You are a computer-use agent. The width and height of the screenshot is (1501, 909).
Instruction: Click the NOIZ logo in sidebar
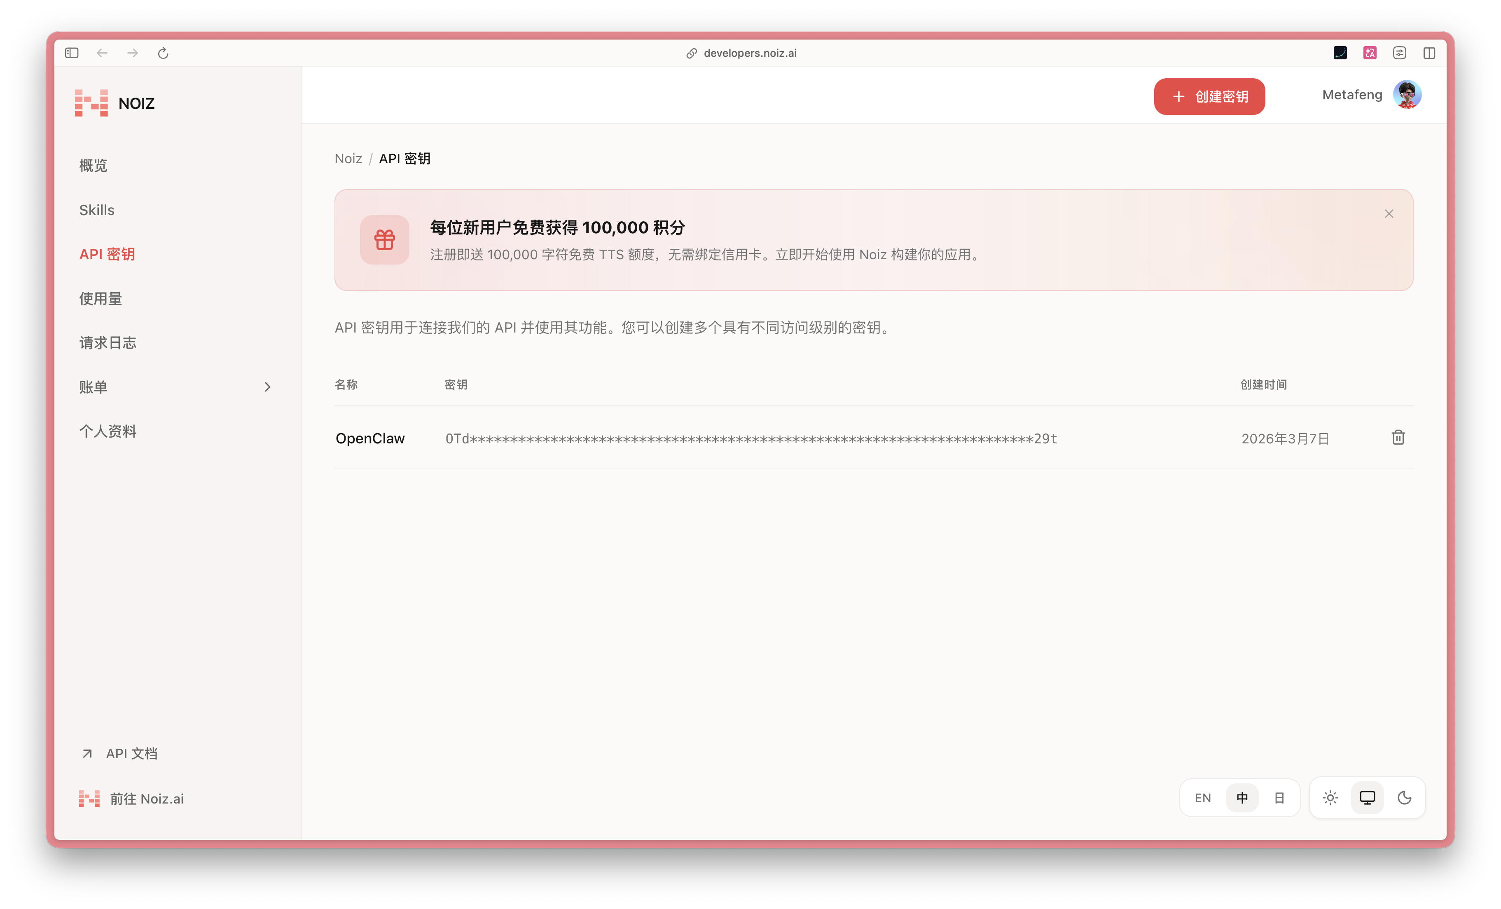coord(115,103)
